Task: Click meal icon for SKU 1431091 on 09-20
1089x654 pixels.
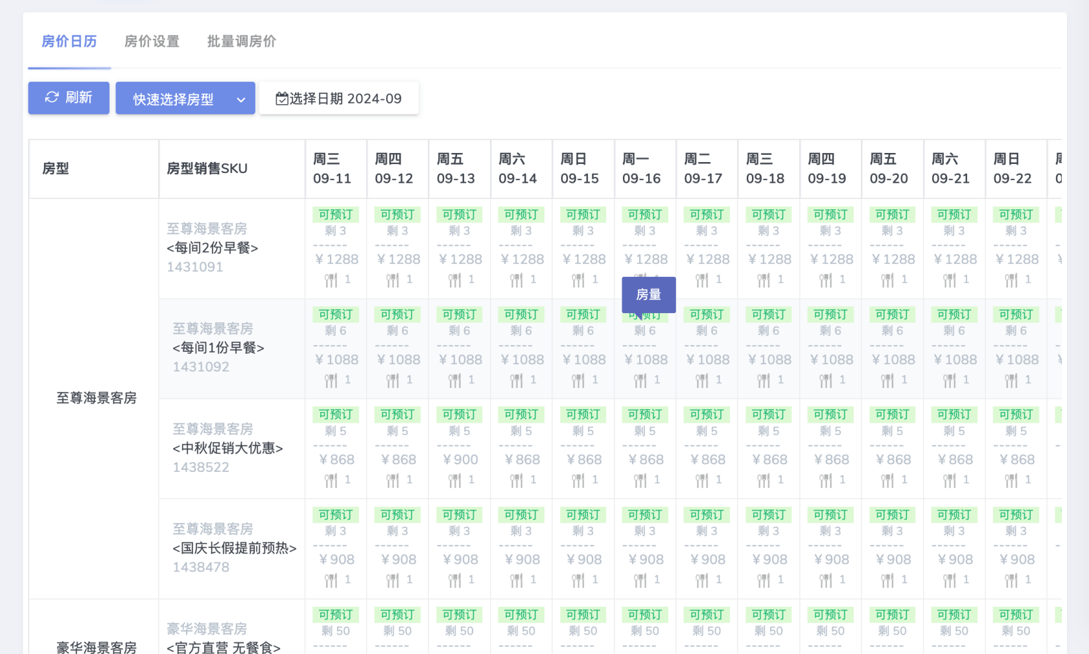Action: click(x=888, y=280)
